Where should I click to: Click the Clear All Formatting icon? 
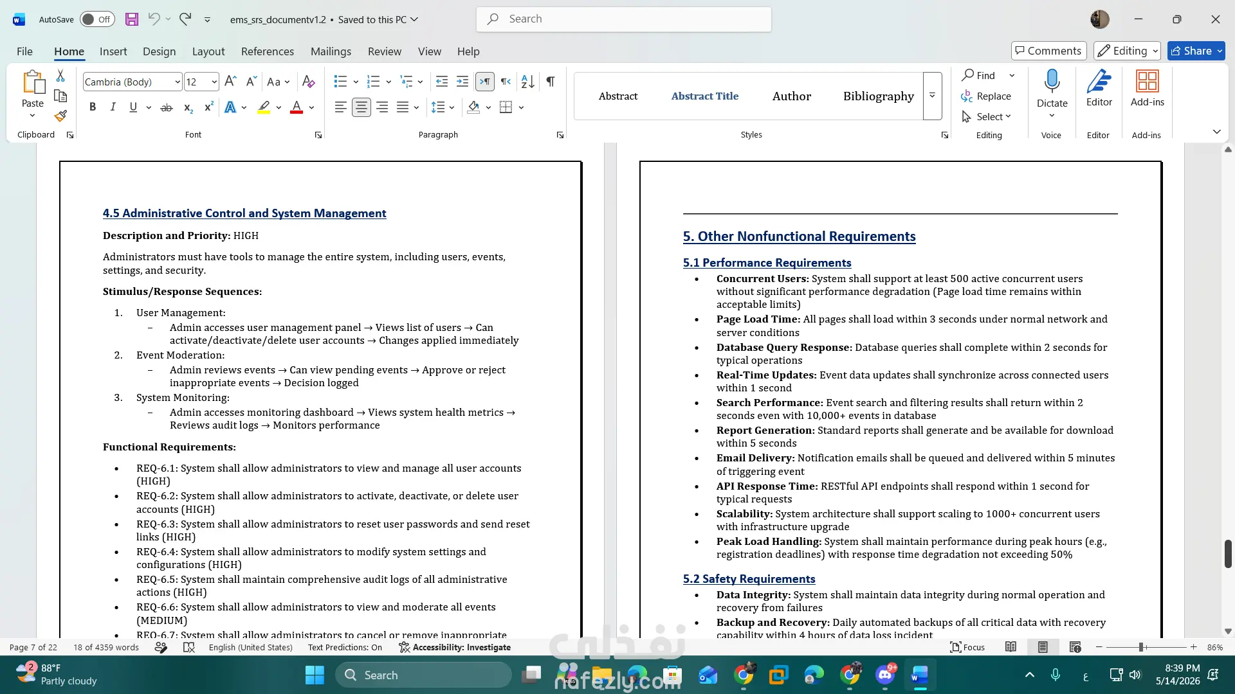click(x=309, y=82)
